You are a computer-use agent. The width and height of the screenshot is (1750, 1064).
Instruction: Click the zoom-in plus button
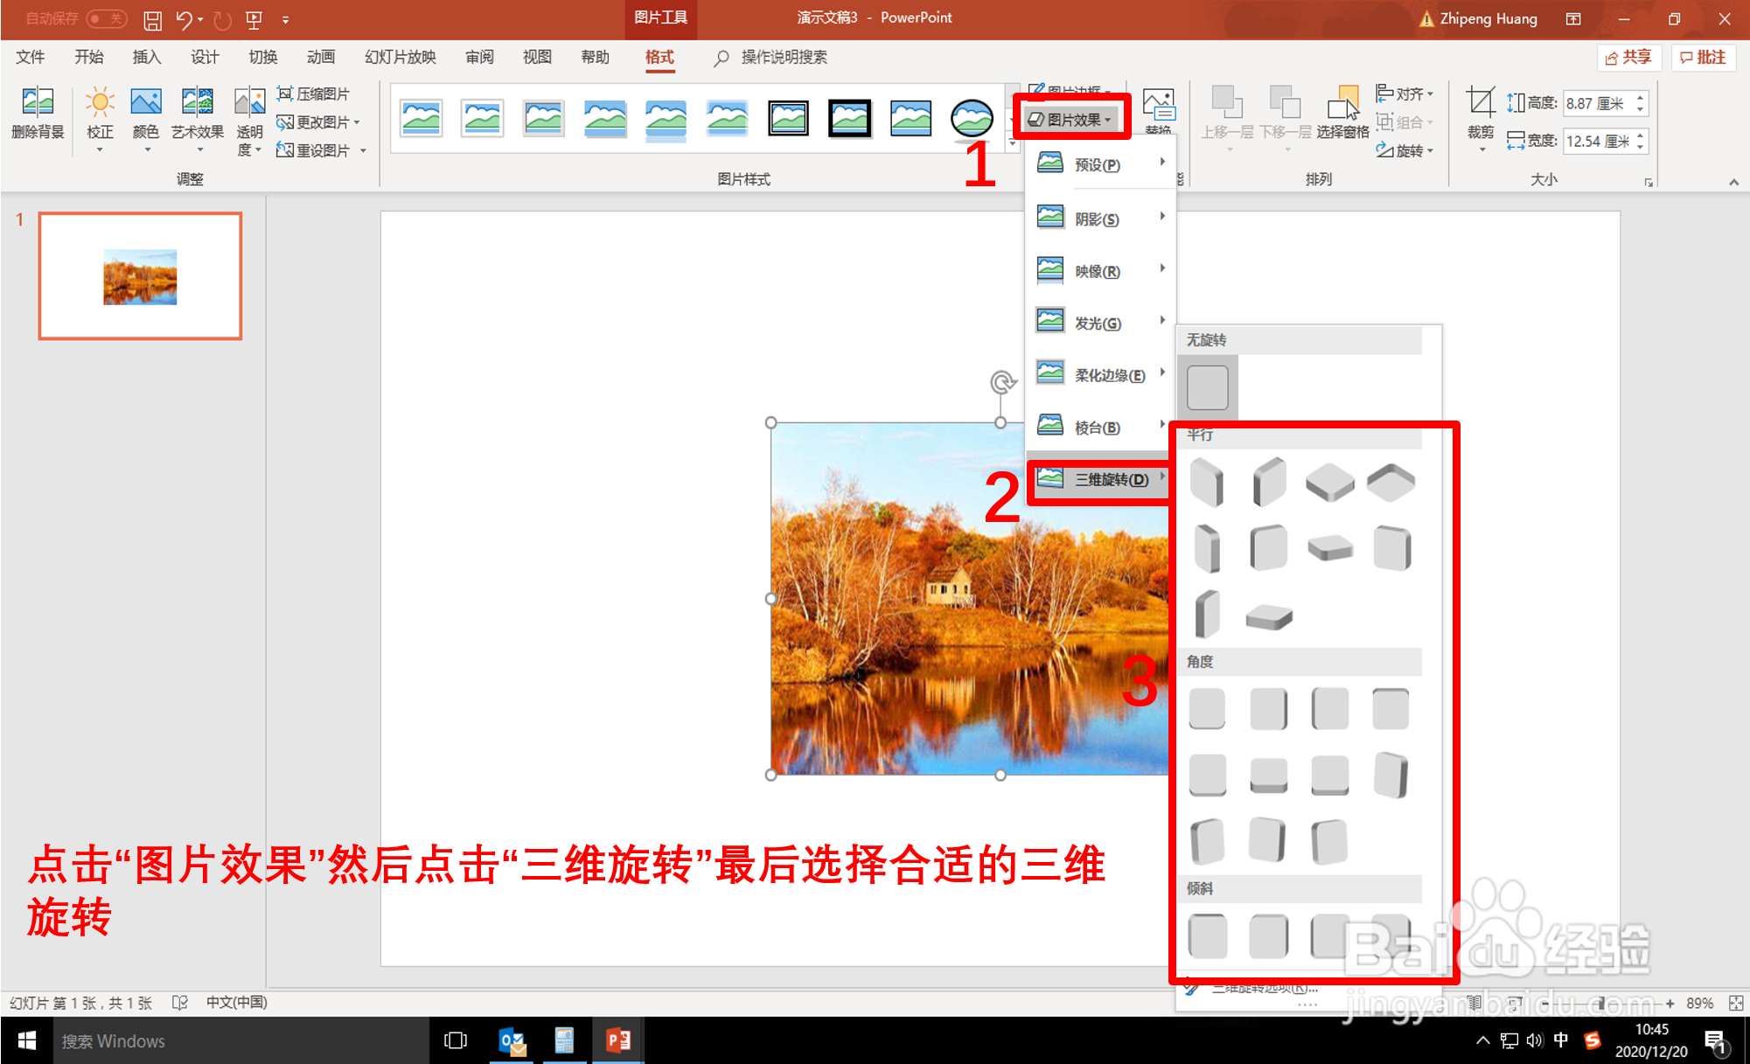click(1670, 1004)
